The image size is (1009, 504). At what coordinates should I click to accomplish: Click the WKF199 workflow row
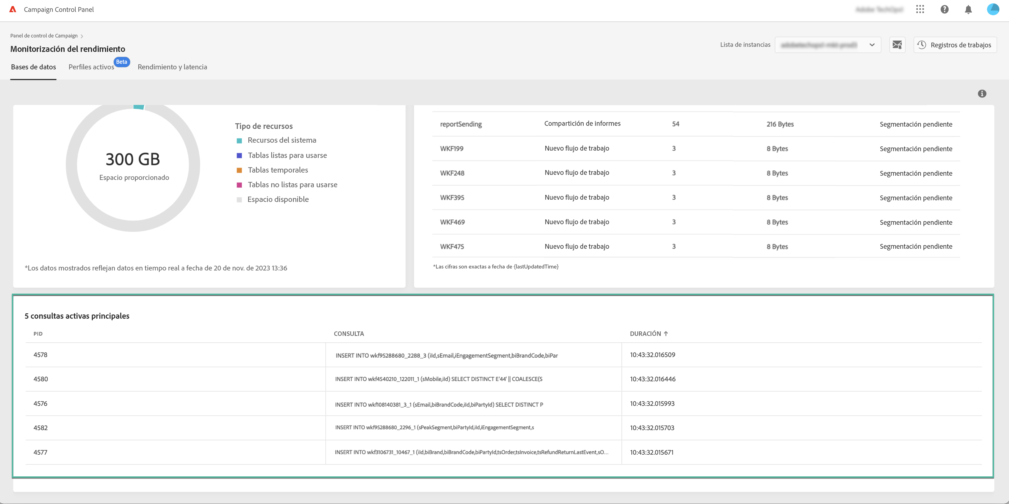[x=452, y=149]
